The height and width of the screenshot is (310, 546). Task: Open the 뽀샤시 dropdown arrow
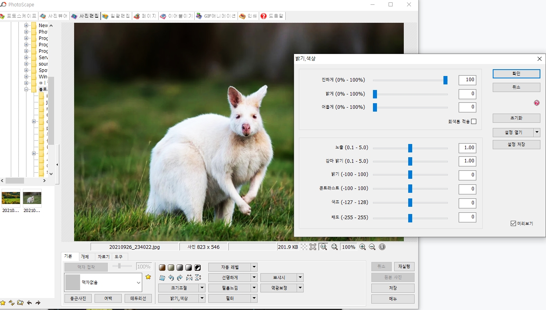(300, 277)
